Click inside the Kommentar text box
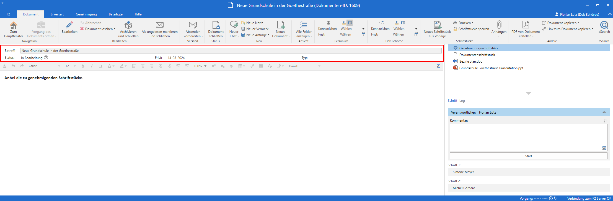The height and width of the screenshot is (201, 613). pyautogui.click(x=528, y=137)
